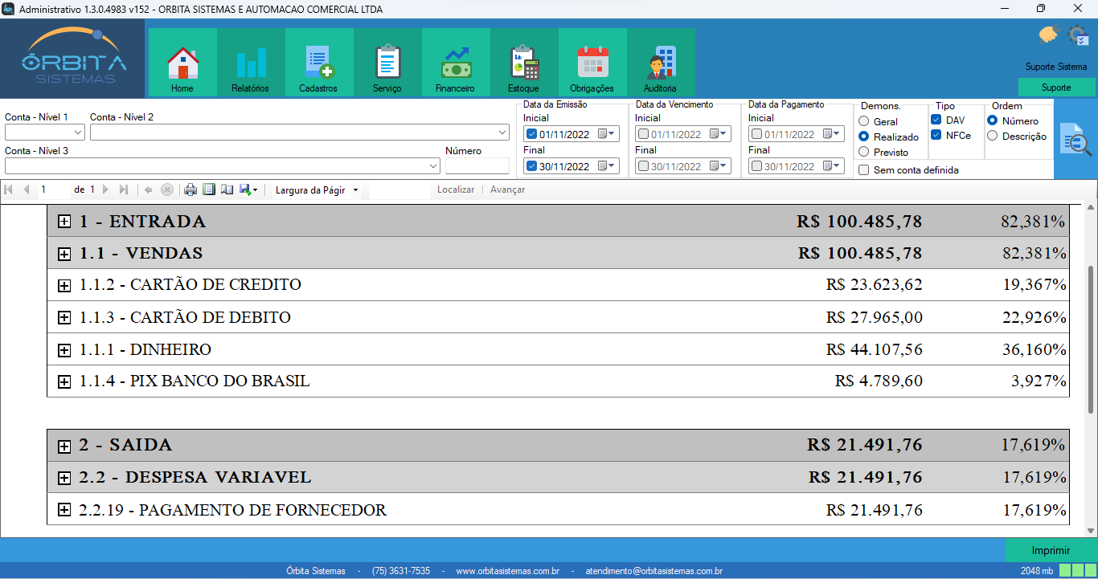1098x579 pixels.
Task: Export the report using the save icon
Action: click(245, 190)
